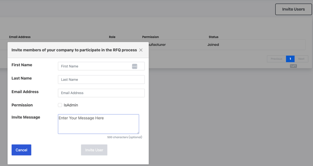Open Invite Users in background page
Viewport: 313px width, 166px height.
tap(293, 9)
